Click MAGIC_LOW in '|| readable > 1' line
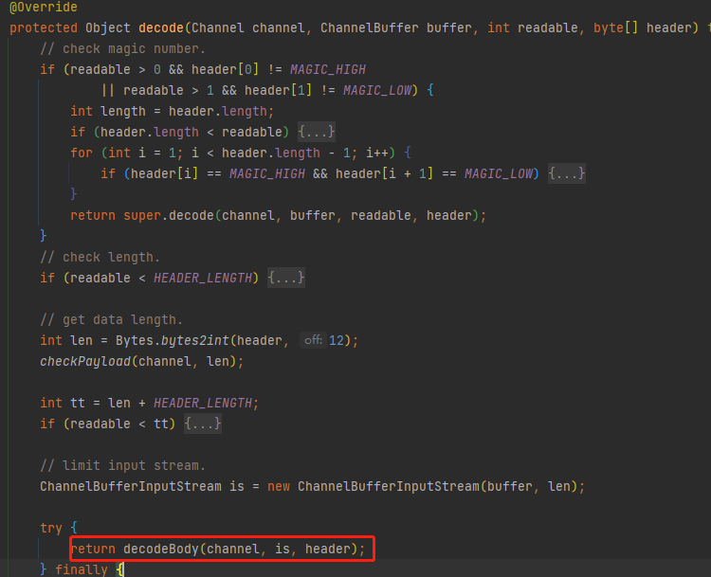 [377, 91]
